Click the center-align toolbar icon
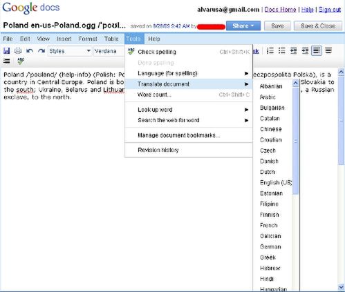This screenshot has width=345, height=292. pyautogui.click(x=328, y=50)
